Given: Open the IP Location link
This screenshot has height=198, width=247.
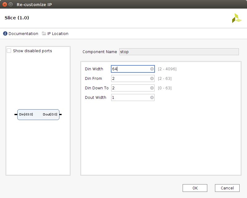Looking at the screenshot, I should [x=58, y=34].
